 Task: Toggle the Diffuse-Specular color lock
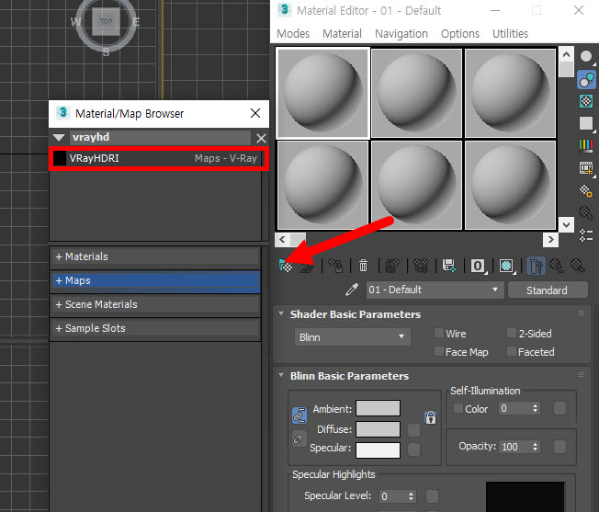(x=299, y=439)
